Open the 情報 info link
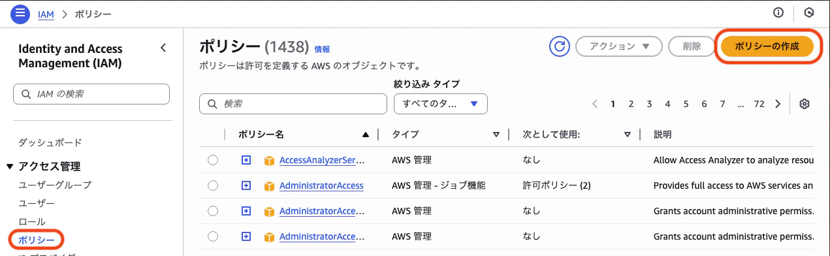 pyautogui.click(x=322, y=49)
